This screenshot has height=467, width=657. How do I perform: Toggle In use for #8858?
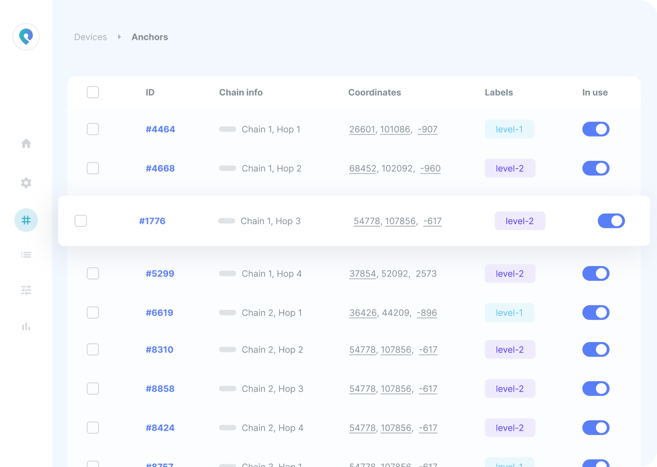click(595, 388)
